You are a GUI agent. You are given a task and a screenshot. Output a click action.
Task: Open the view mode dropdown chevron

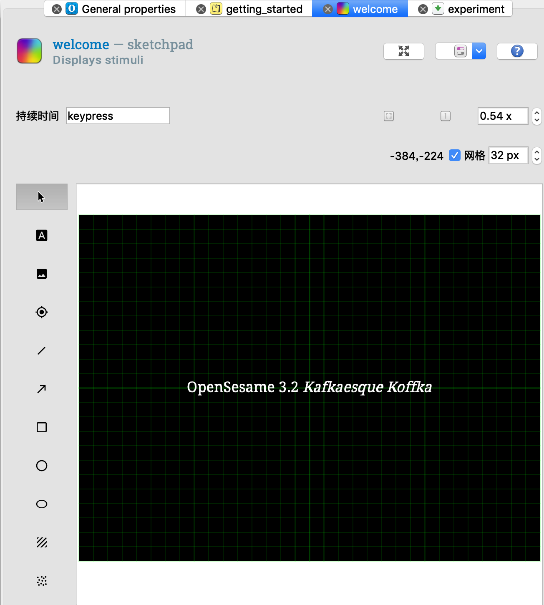[479, 51]
